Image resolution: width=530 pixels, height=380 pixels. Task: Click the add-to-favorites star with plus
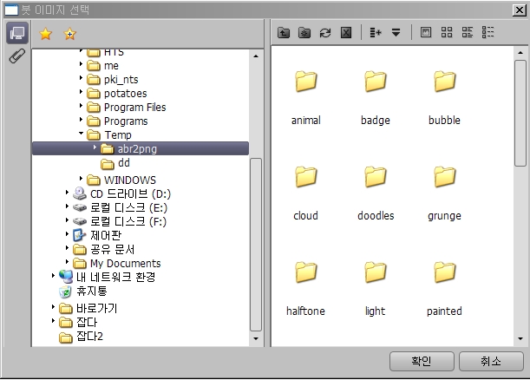[x=69, y=34]
